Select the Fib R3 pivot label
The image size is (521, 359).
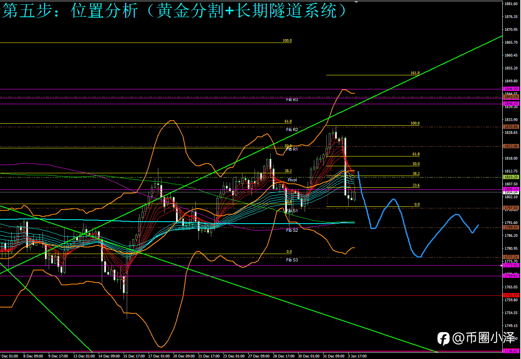292,100
